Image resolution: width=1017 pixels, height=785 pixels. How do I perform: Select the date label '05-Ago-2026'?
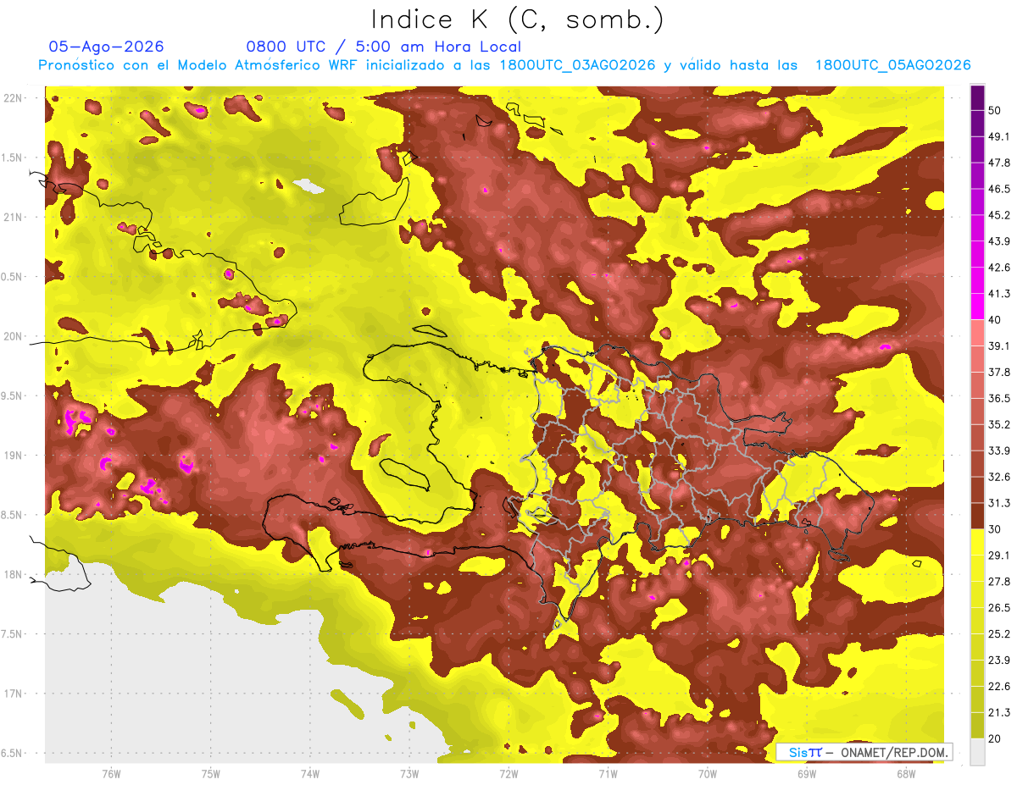point(106,47)
